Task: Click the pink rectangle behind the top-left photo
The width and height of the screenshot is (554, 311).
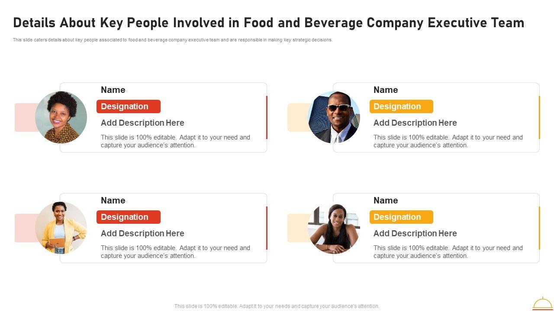Action: pyautogui.click(x=24, y=117)
